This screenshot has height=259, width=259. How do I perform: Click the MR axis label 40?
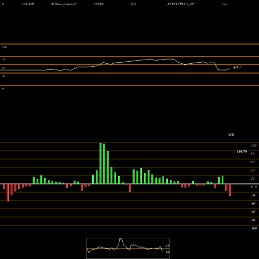click(x=253, y=170)
